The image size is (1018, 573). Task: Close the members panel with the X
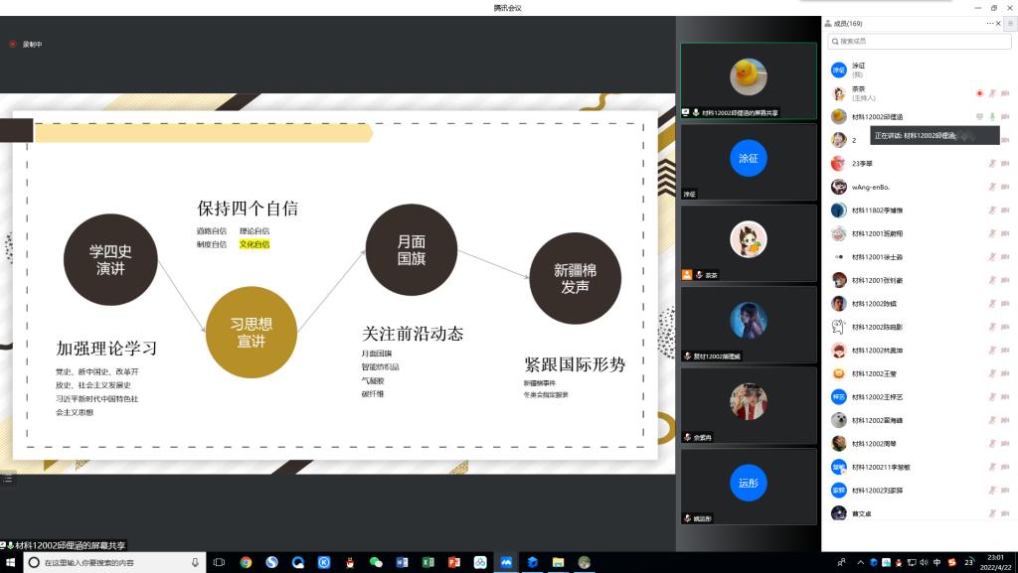998,23
